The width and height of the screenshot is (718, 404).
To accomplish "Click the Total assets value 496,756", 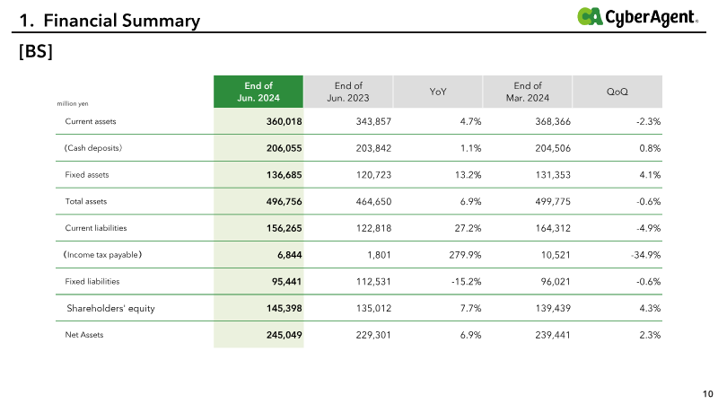I will 284,201.
